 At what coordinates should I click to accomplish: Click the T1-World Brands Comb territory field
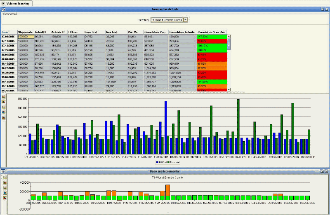coord(167,20)
